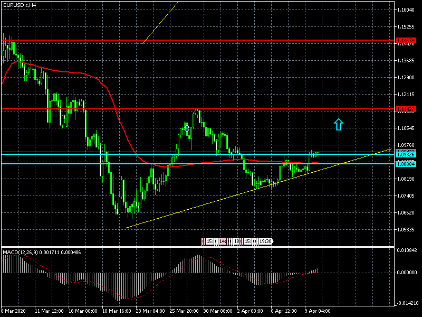Click the cyan 1.08884 price label
The height and width of the screenshot is (317, 422).
click(x=406, y=164)
